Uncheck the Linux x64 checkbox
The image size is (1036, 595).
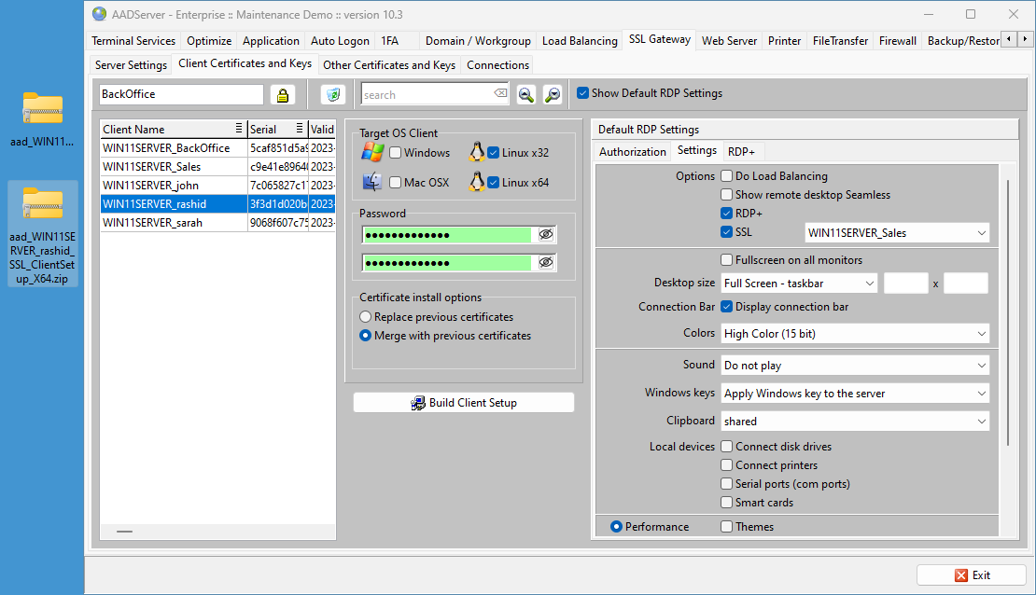coord(494,183)
